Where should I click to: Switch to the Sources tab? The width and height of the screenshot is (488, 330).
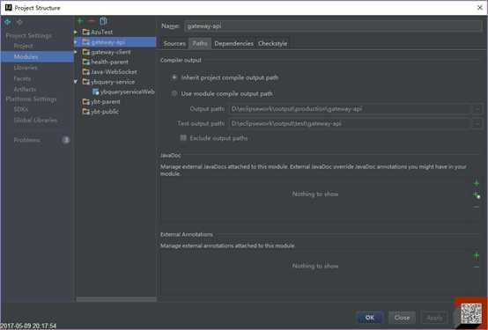pos(174,43)
